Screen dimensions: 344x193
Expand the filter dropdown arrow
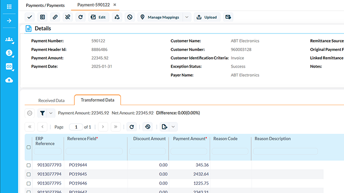pos(51,113)
